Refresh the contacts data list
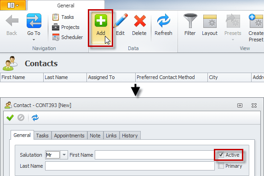This screenshot has height=176, width=264. (x=163, y=24)
